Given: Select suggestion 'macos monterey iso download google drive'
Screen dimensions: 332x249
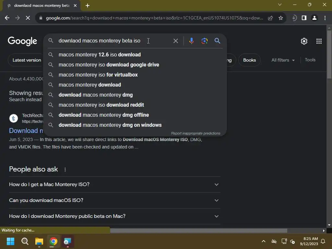Looking at the screenshot, I should (x=135, y=65).
